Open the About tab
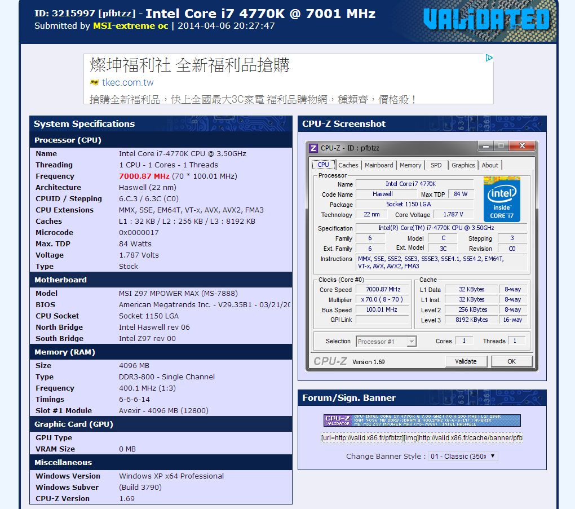575x509 pixels. coord(490,165)
